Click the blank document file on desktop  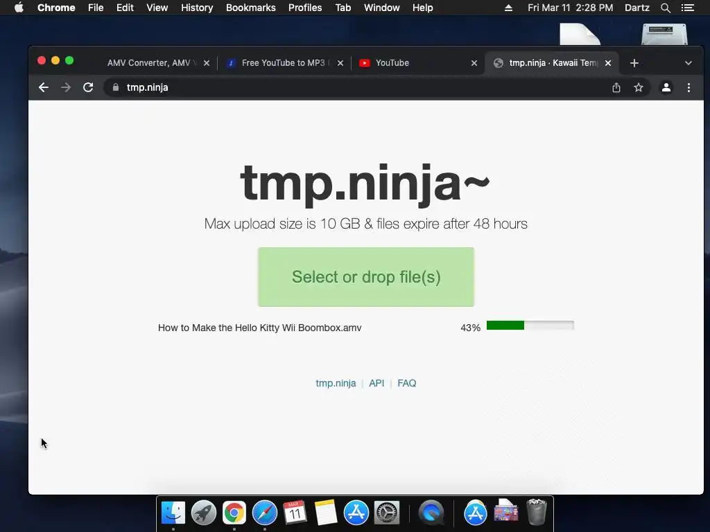(x=580, y=34)
